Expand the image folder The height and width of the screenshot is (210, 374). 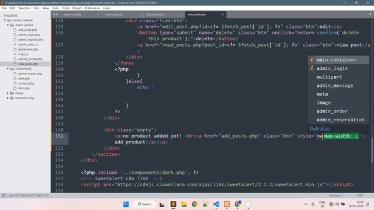pyautogui.click(x=8, y=93)
